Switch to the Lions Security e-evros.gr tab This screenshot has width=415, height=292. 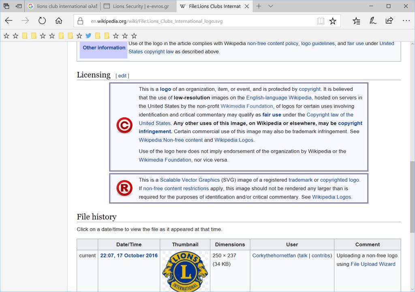(139, 6)
